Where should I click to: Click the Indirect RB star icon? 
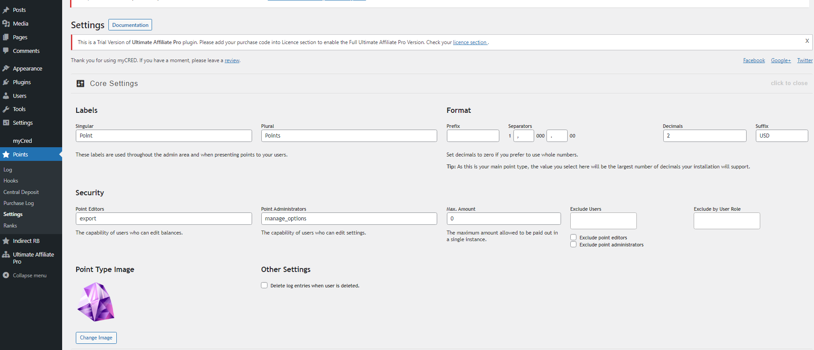point(6,241)
